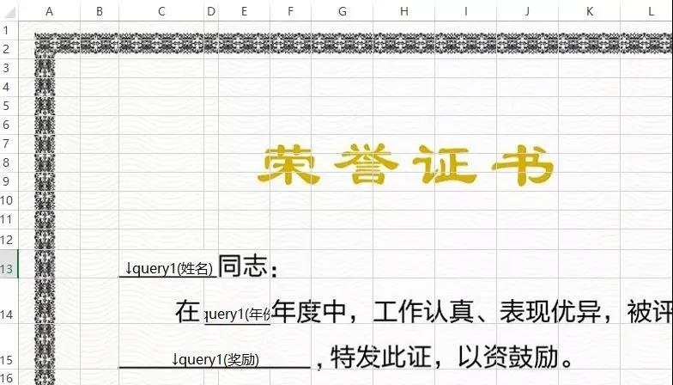The width and height of the screenshot is (673, 385).
Task: Select the query1(奖励) placeholder cell
Action: [x=215, y=359]
